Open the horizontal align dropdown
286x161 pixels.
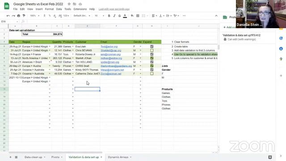pyautogui.click(x=154, y=16)
